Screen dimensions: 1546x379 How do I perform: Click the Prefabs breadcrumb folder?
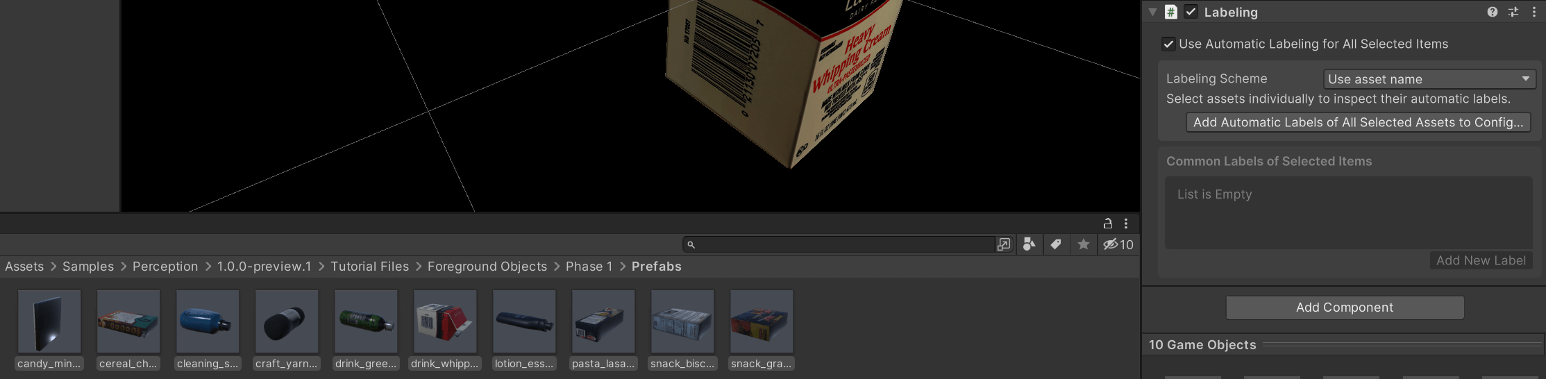(657, 267)
